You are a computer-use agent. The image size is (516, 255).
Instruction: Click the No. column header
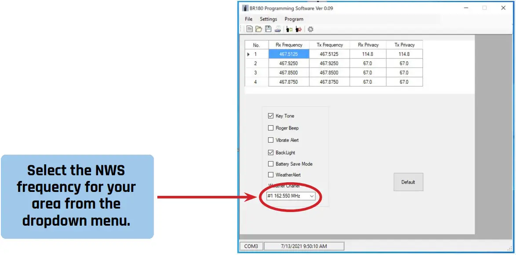(x=257, y=45)
